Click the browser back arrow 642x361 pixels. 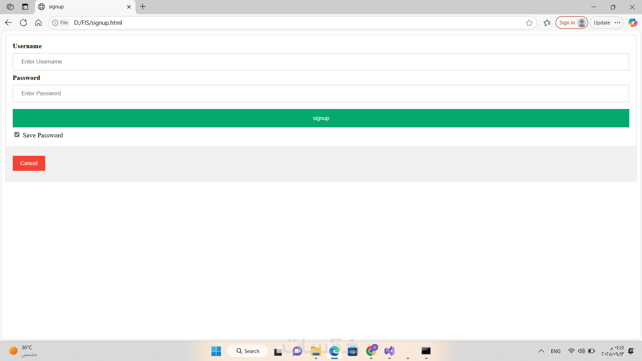point(8,23)
